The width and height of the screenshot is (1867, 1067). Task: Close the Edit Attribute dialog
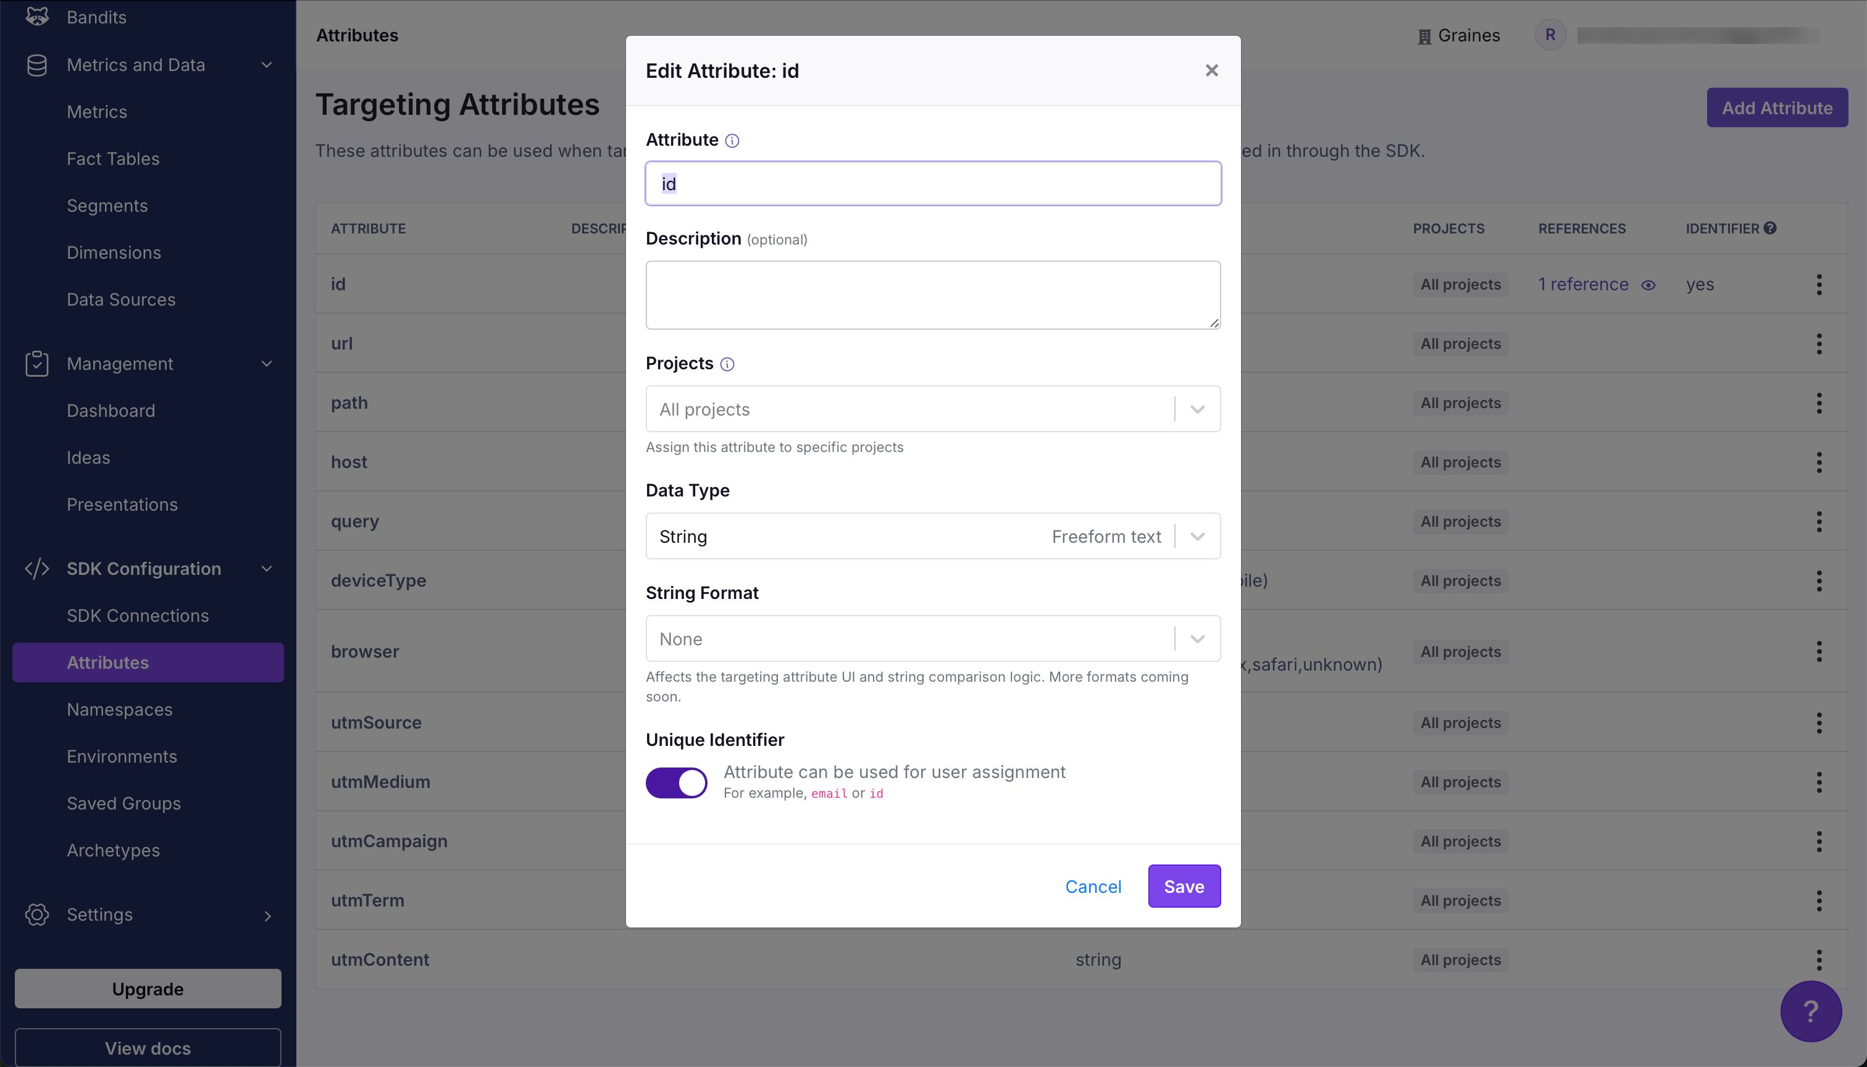tap(1211, 70)
